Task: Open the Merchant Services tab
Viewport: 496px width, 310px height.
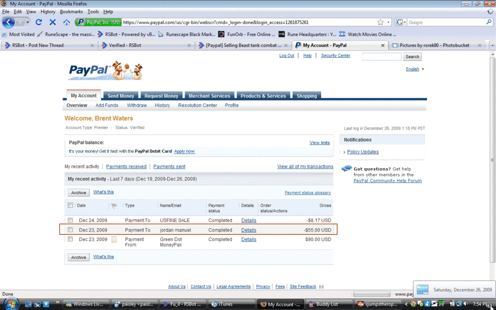Action: [x=209, y=96]
